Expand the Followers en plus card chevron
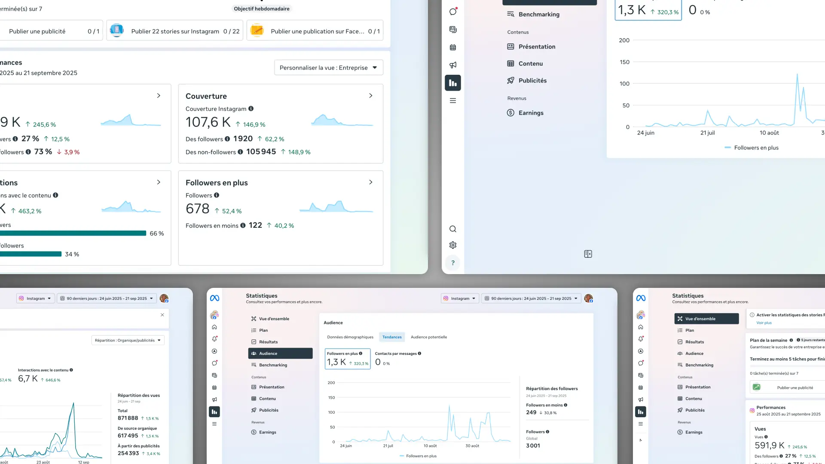This screenshot has width=825, height=464. pyautogui.click(x=370, y=182)
